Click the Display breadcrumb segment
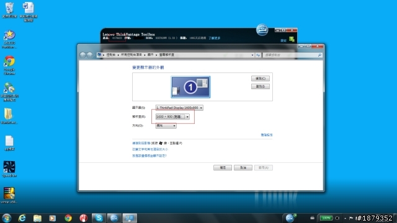Image resolution: width=397 pixels, height=223 pixels. 150,55
